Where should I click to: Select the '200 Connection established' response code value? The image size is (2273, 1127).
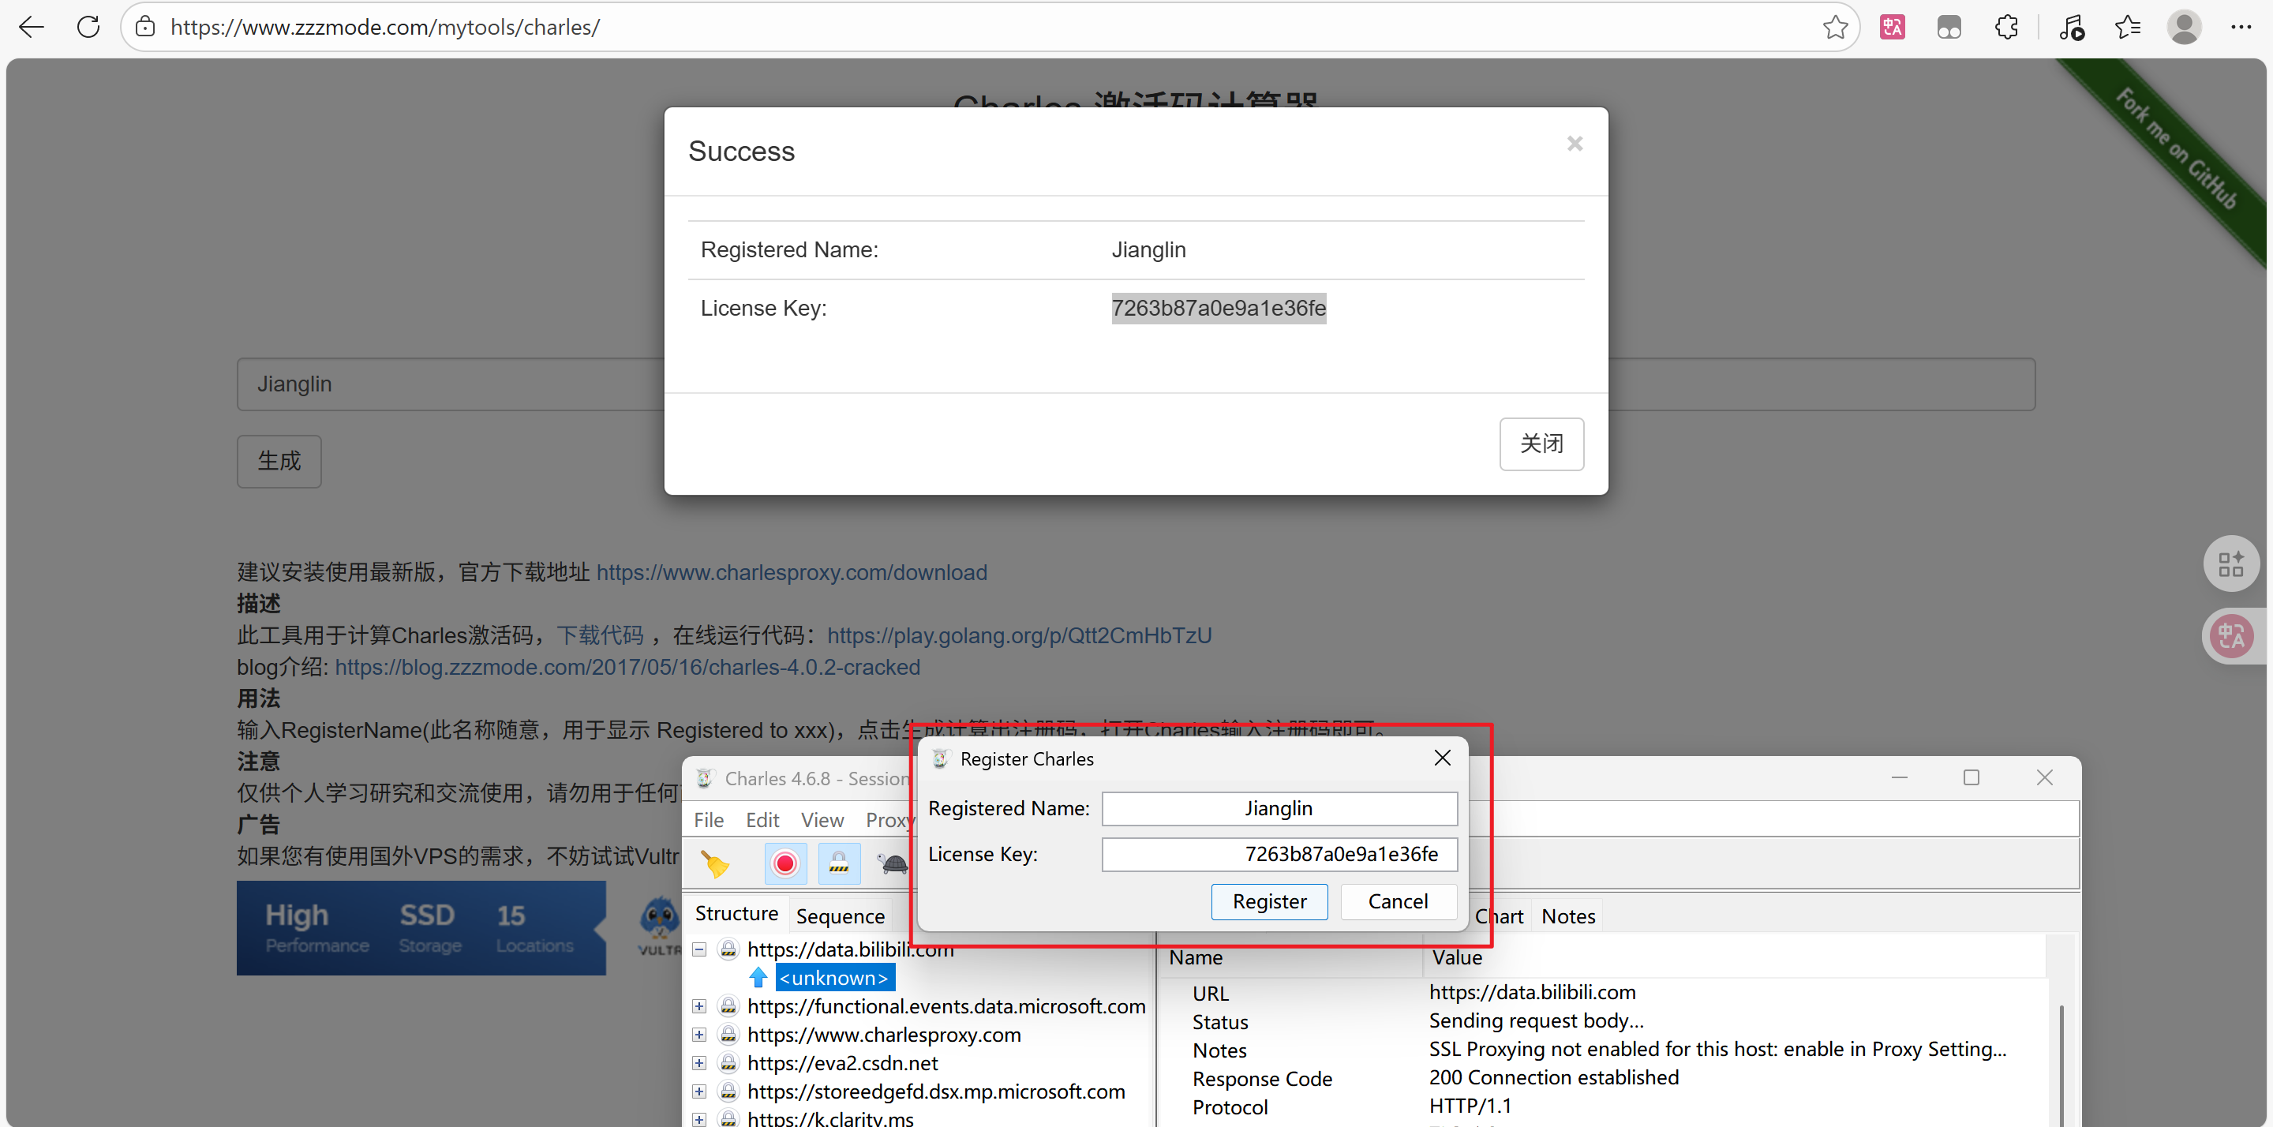(x=1554, y=1077)
